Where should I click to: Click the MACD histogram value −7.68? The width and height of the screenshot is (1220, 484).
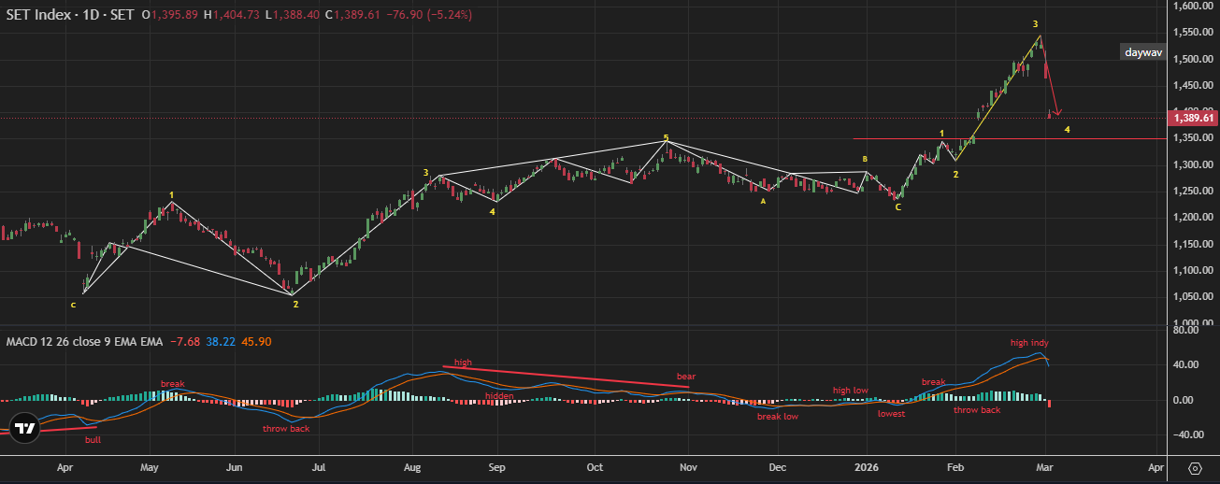point(184,343)
